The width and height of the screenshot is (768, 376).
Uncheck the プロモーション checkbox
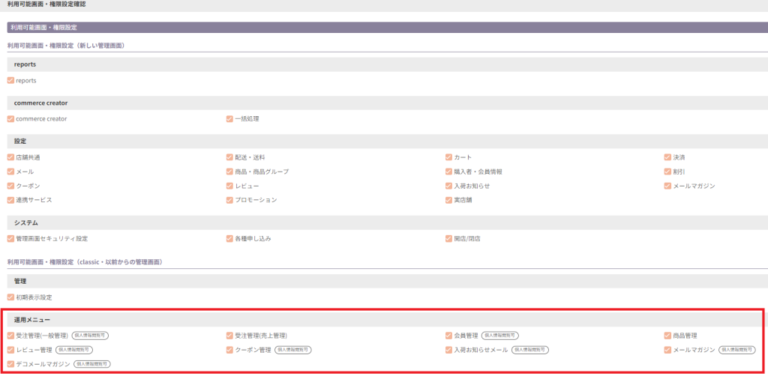click(229, 200)
